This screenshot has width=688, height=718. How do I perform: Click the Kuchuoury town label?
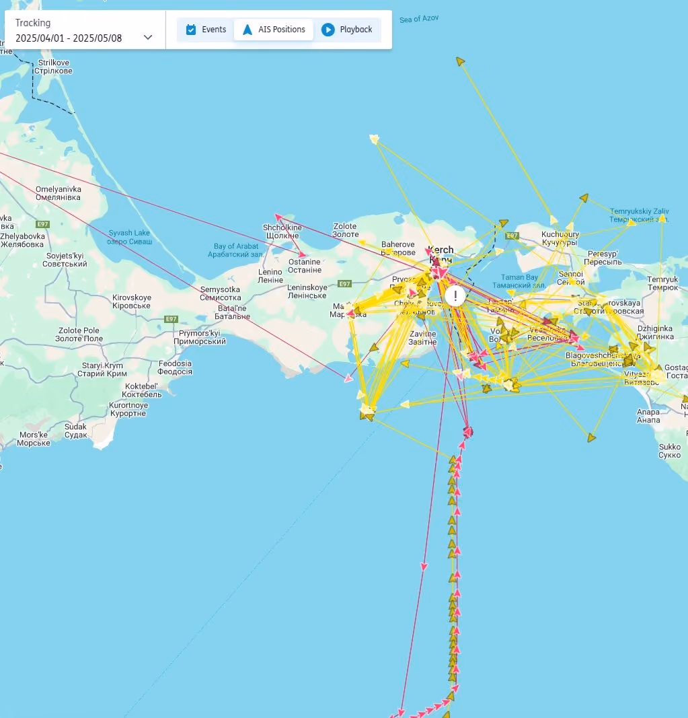click(560, 238)
